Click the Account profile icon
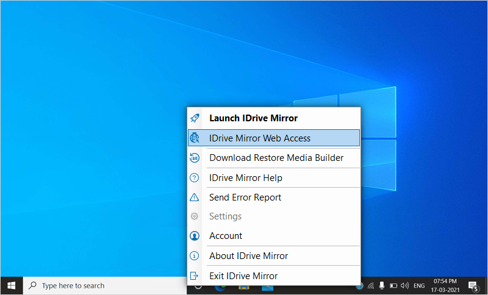 [x=195, y=236]
